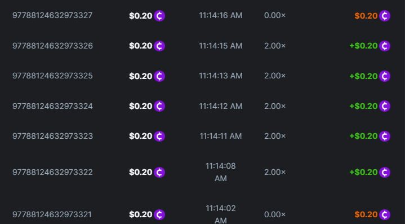Click payout coin icon in row 97788124632973325
The width and height of the screenshot is (405, 224).
(x=385, y=76)
